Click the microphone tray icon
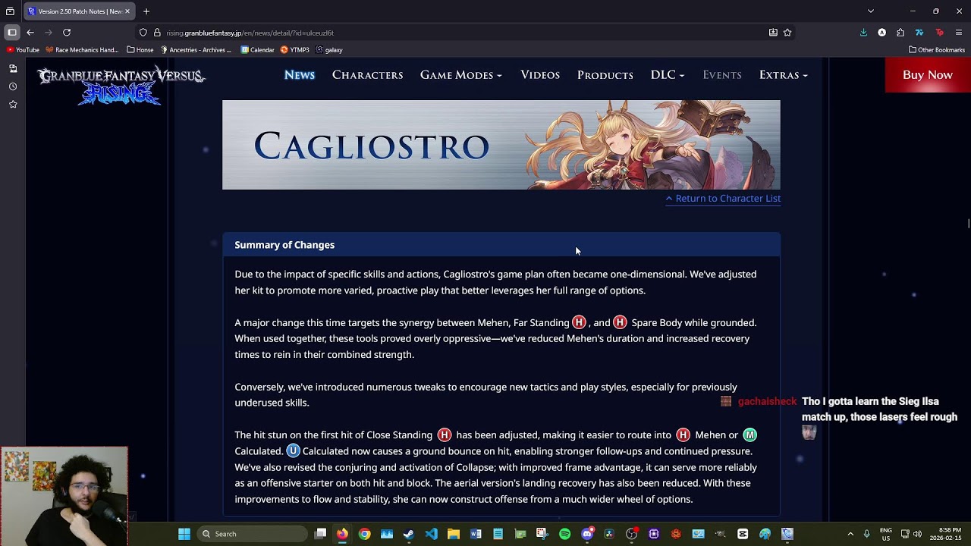 (x=866, y=534)
